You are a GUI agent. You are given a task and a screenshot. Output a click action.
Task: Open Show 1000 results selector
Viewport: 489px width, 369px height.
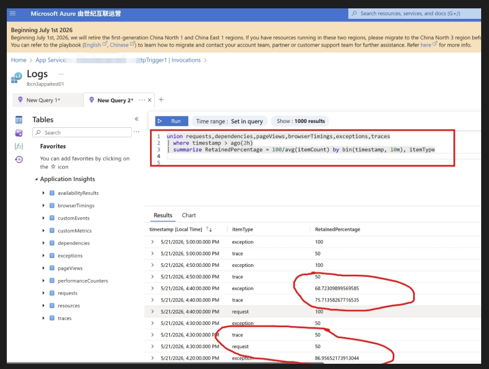pyautogui.click(x=301, y=121)
